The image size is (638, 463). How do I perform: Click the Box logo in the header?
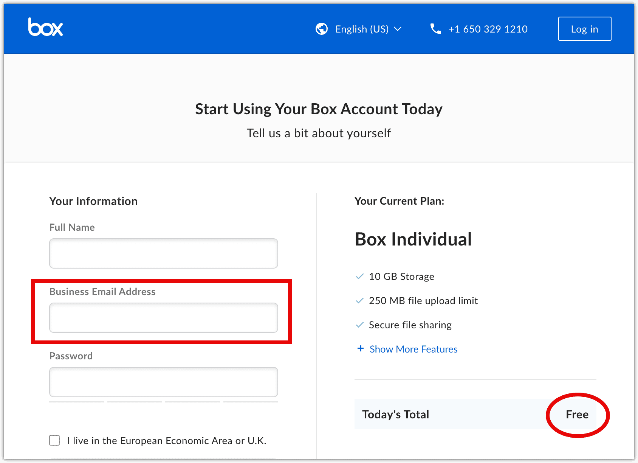tap(45, 27)
